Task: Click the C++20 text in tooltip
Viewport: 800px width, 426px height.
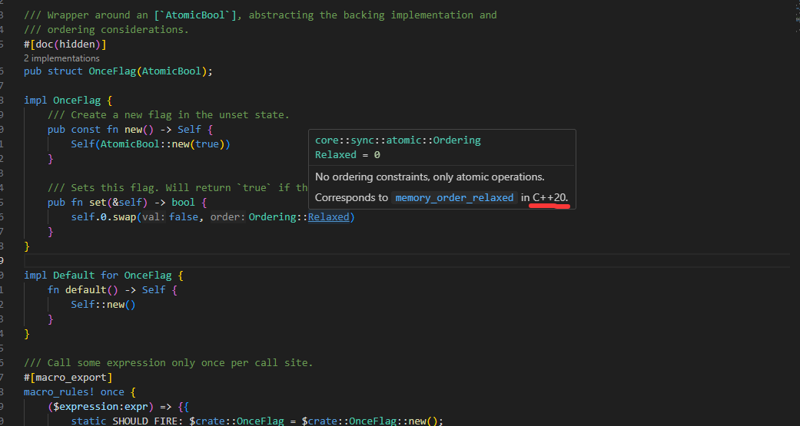Action: click(x=549, y=197)
